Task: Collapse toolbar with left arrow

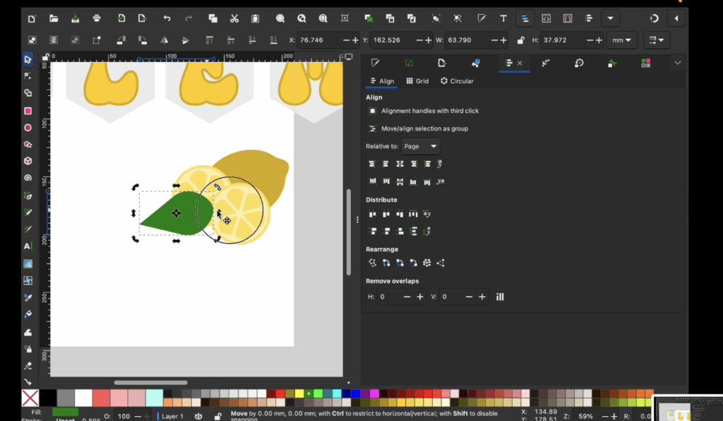Action: [x=676, y=18]
